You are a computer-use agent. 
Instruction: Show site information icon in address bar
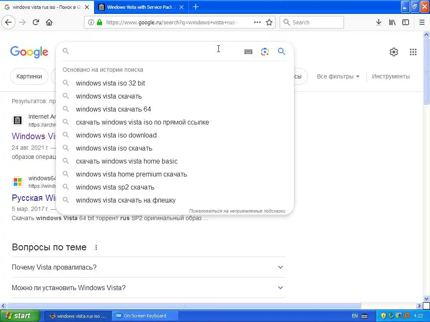91,22
